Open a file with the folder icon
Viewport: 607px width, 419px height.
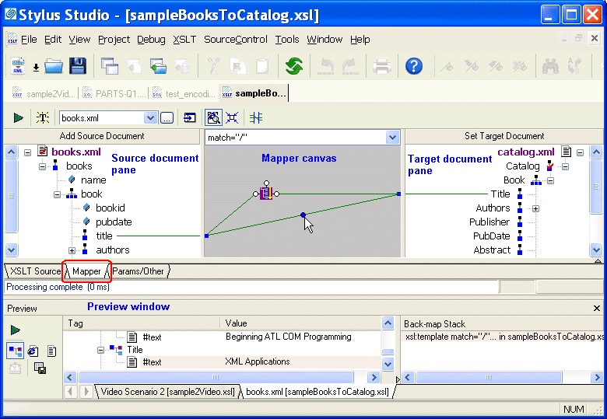point(54,66)
